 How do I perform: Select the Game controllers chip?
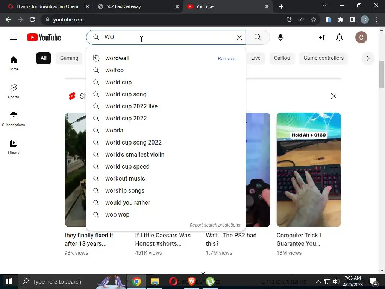point(323,58)
